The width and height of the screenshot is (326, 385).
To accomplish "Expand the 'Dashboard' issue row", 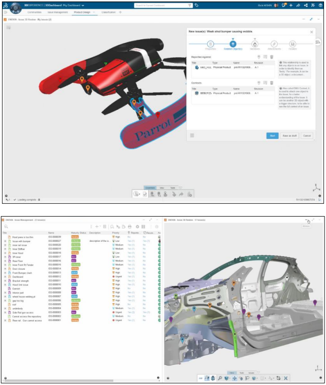I will click(x=5, y=277).
